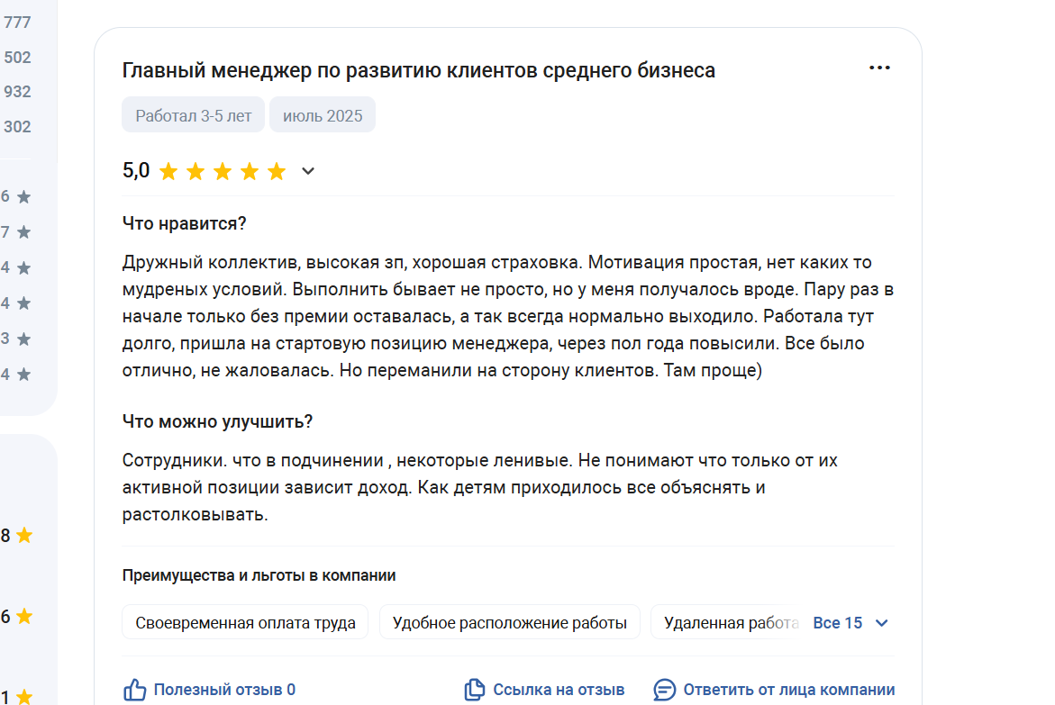Click the fifth rating star in review
This screenshot has width=1055, height=705.
point(277,172)
